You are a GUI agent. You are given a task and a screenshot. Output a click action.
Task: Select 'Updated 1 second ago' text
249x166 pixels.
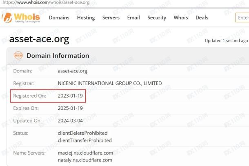click(226, 41)
